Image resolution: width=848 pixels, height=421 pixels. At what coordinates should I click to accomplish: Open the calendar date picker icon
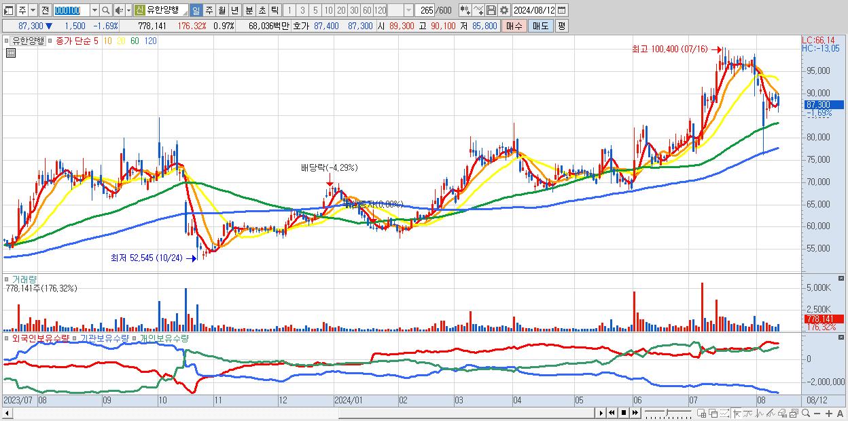point(561,10)
